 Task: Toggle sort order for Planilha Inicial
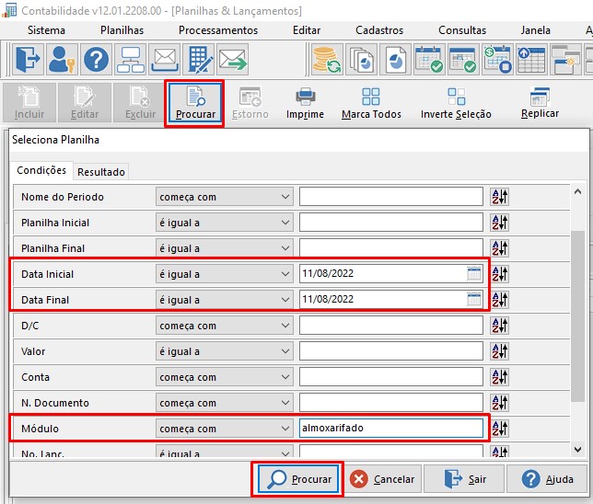click(x=500, y=223)
